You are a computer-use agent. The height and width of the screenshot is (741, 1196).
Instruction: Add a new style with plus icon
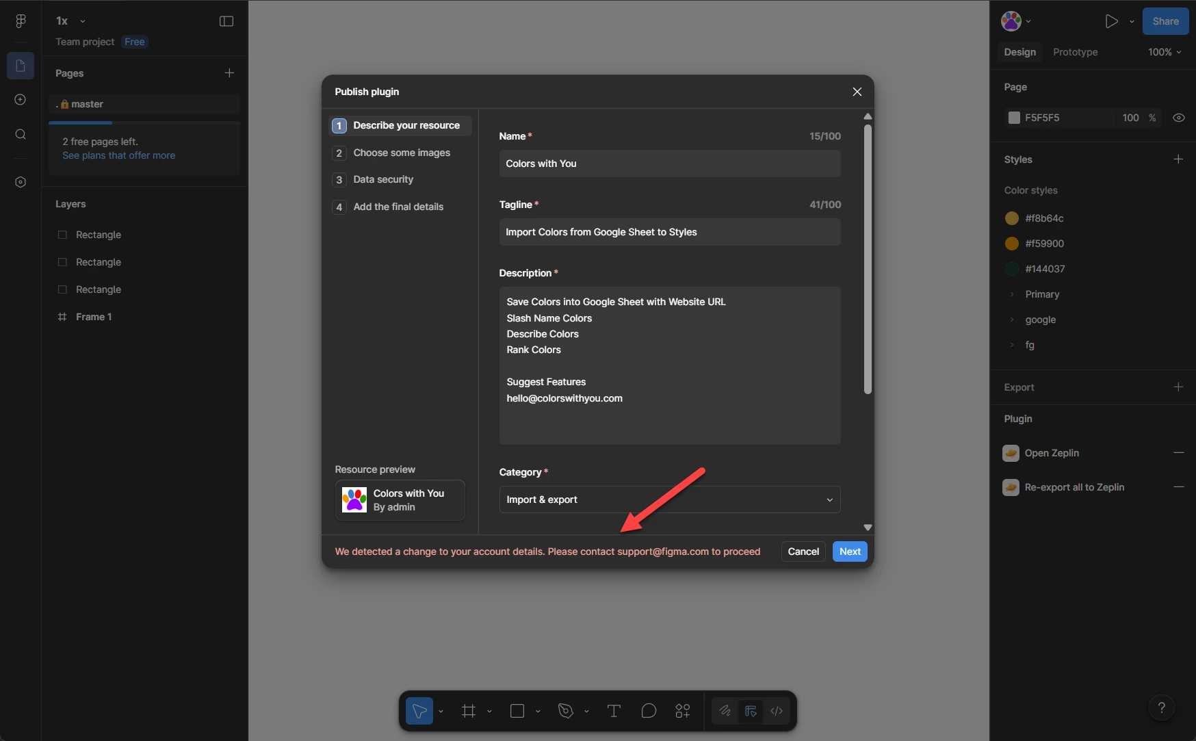coord(1178,159)
